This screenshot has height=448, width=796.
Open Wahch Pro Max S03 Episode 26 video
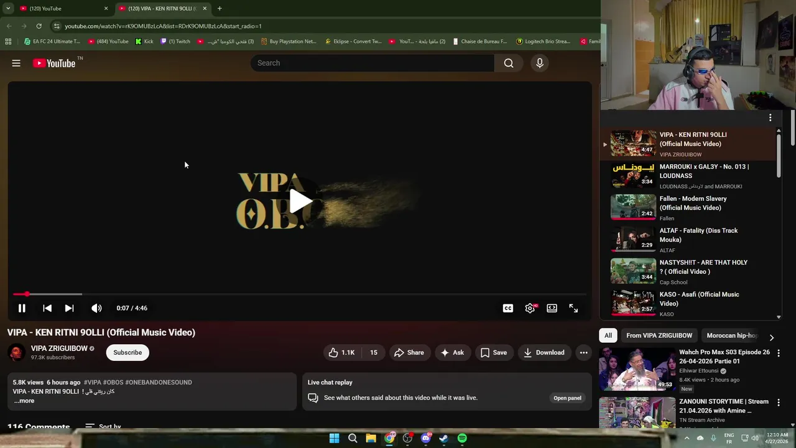(724, 357)
